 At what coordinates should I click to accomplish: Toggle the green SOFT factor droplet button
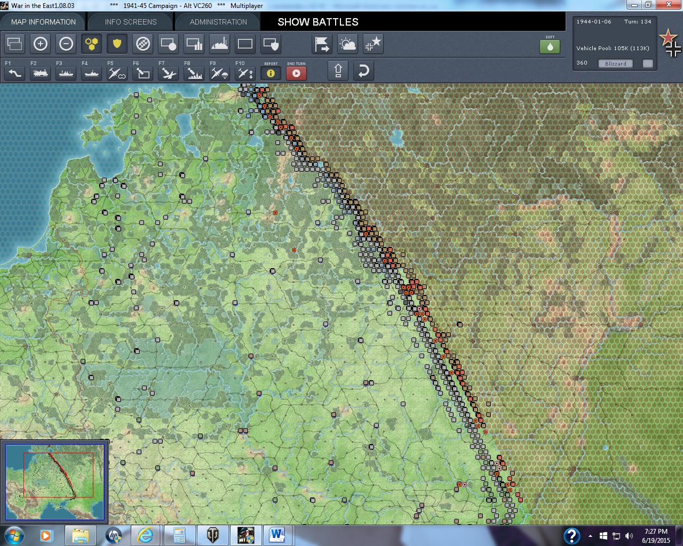pyautogui.click(x=550, y=46)
